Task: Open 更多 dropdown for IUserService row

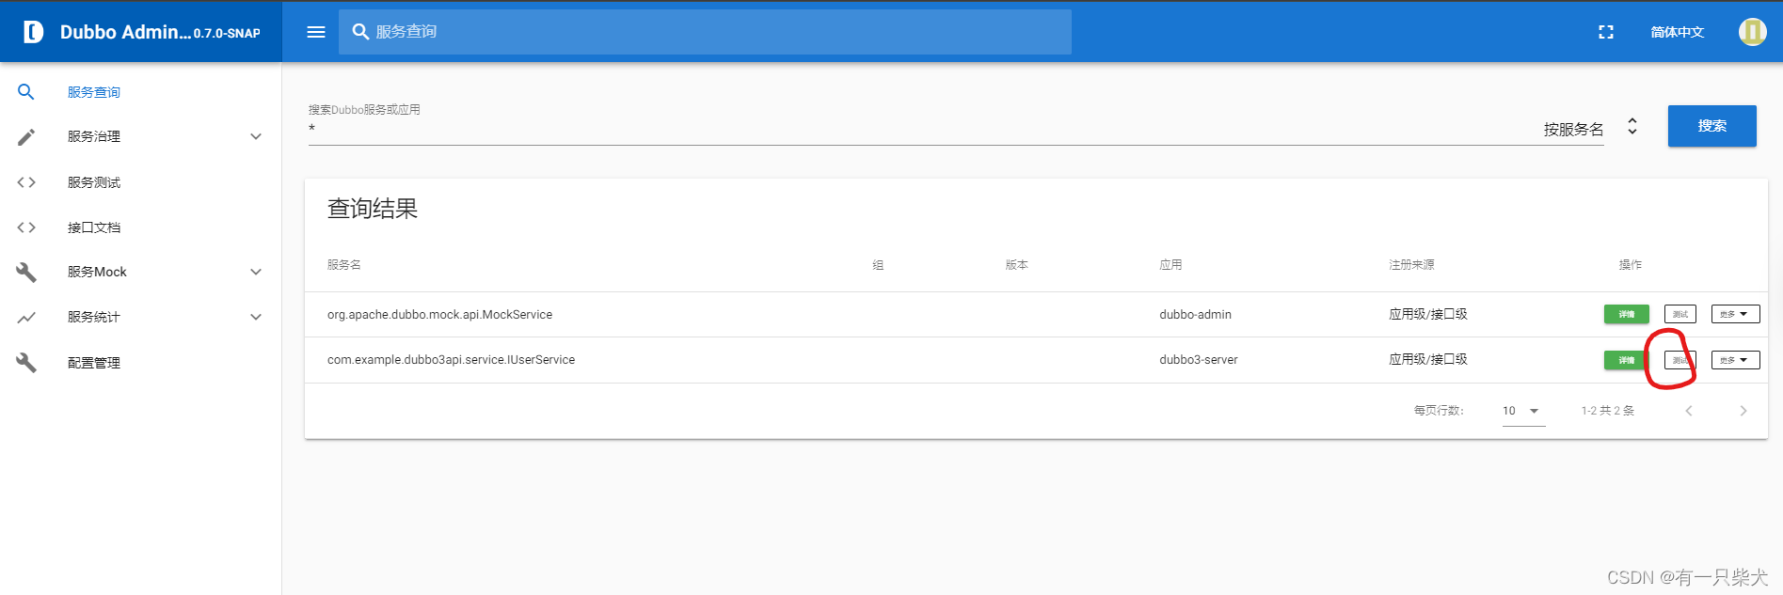Action: [1735, 360]
